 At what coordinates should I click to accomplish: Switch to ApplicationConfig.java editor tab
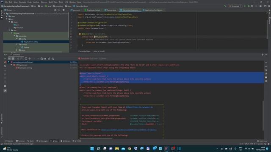point(153,10)
